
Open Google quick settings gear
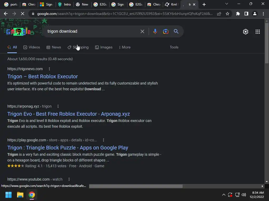(246, 32)
